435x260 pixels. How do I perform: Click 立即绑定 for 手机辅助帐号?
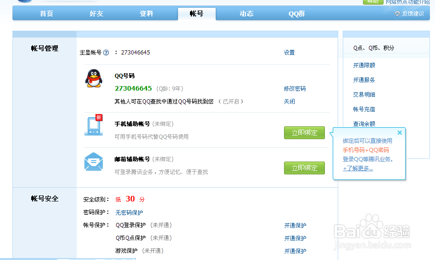coord(304,133)
